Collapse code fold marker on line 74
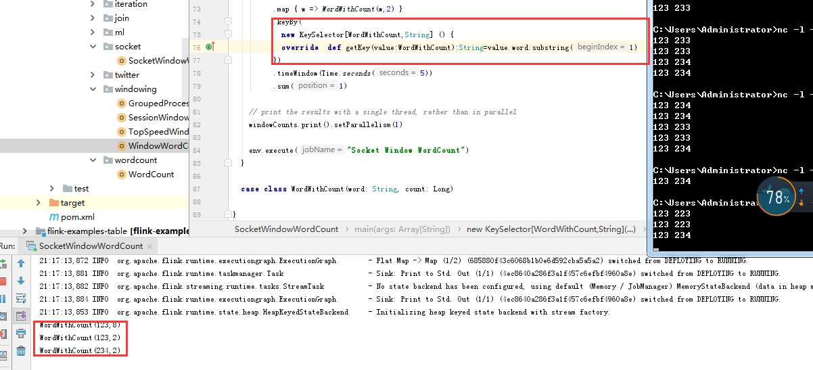 click(x=229, y=22)
